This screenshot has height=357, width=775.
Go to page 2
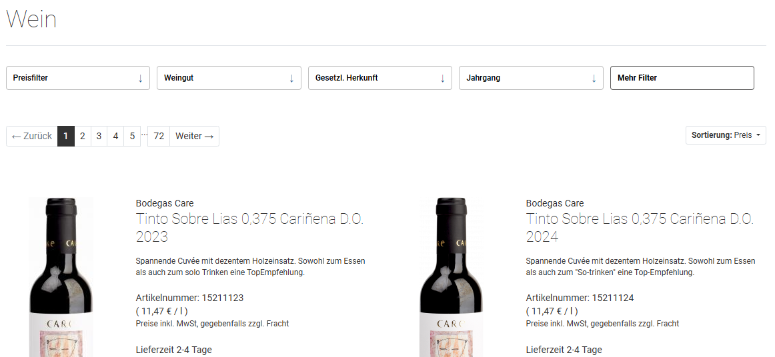[x=83, y=136]
